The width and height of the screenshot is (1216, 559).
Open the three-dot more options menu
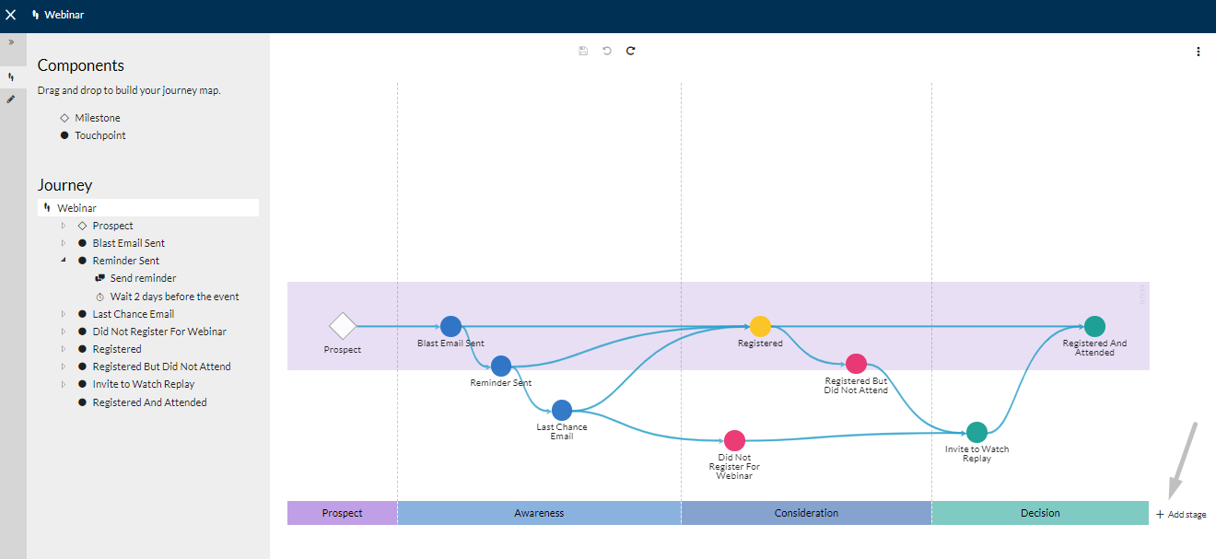click(x=1198, y=52)
